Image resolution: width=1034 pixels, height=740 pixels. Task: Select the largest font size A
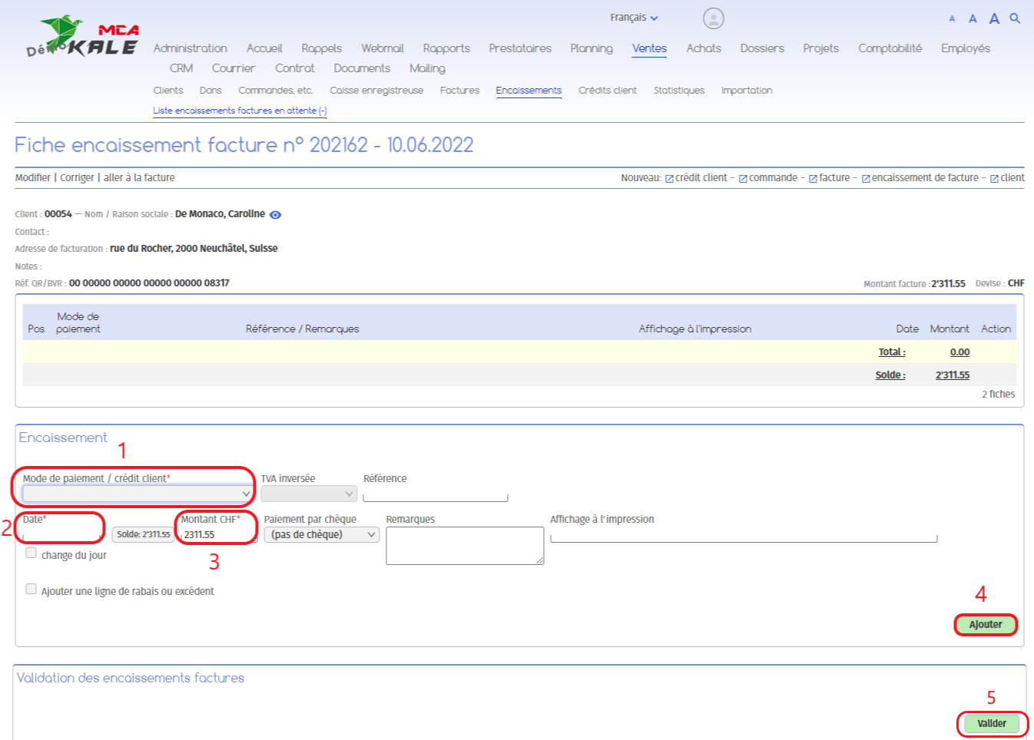(x=994, y=19)
